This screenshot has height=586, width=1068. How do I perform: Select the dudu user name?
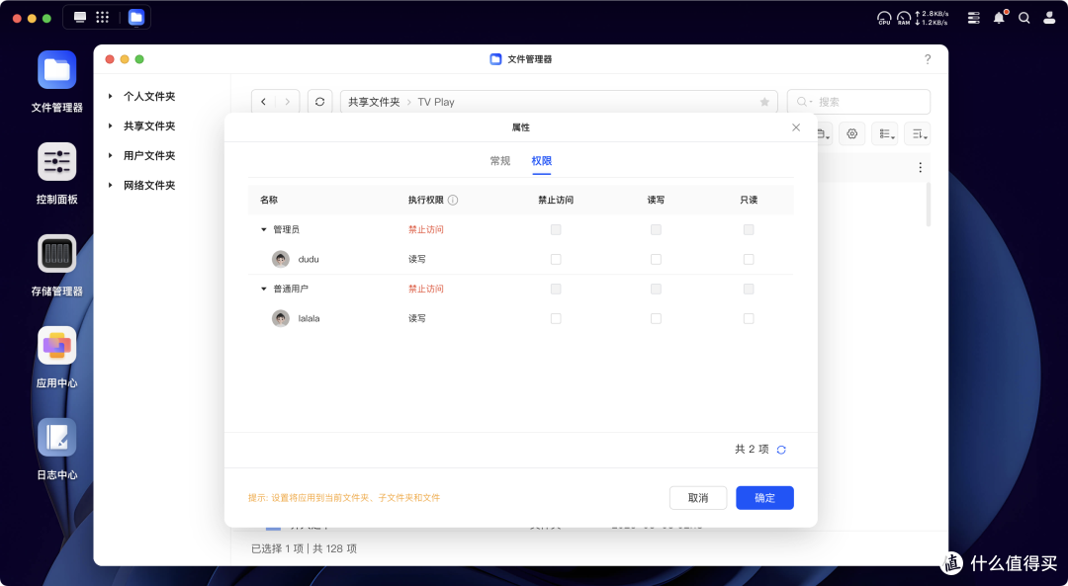pyautogui.click(x=309, y=259)
